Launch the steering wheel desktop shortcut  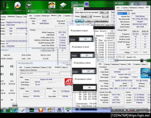pos(29,5)
